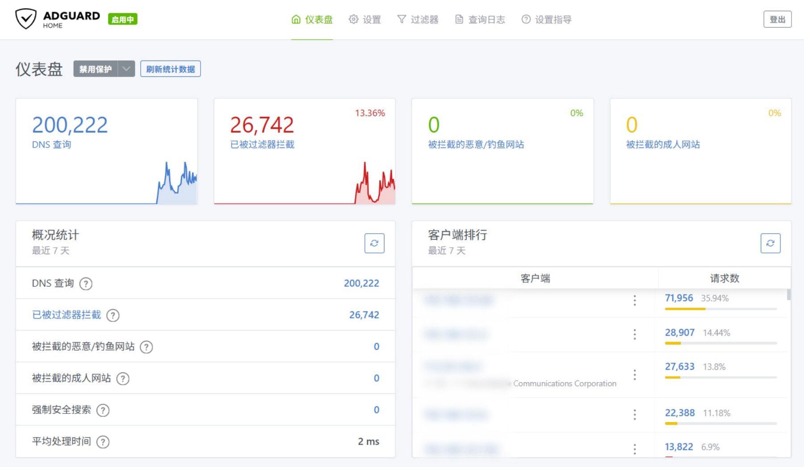Image resolution: width=804 pixels, height=467 pixels.
Task: Go to the 查询日志 tab
Action: coord(480,20)
